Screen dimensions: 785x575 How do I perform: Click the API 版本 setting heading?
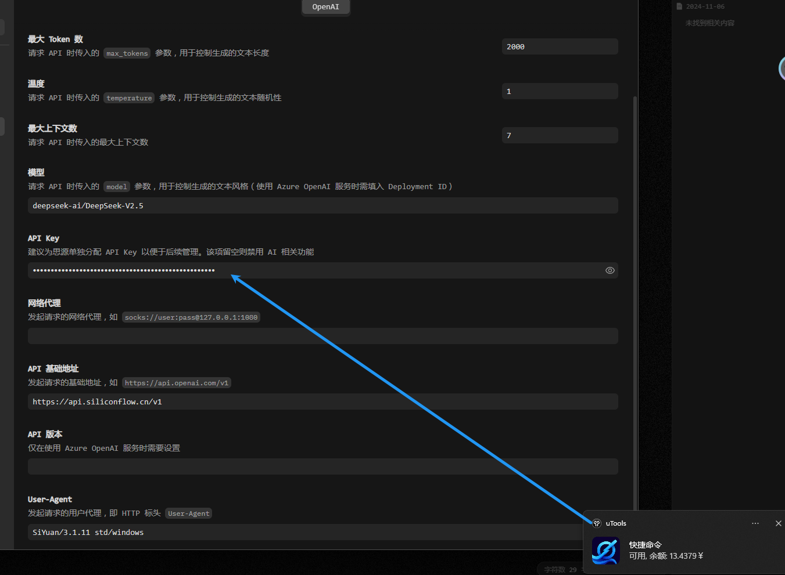[45, 434]
